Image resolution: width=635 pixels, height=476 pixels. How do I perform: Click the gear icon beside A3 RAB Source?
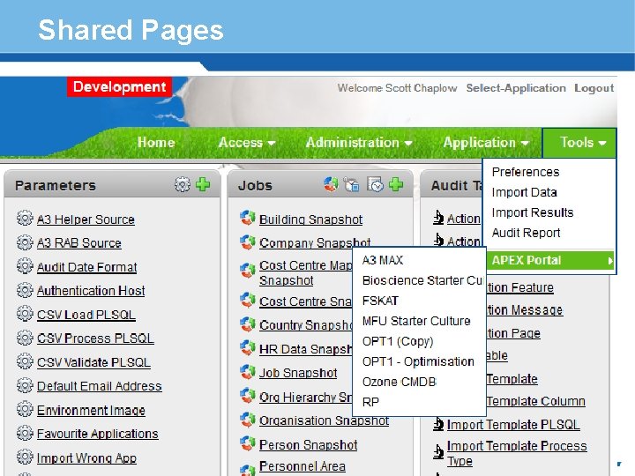point(25,242)
